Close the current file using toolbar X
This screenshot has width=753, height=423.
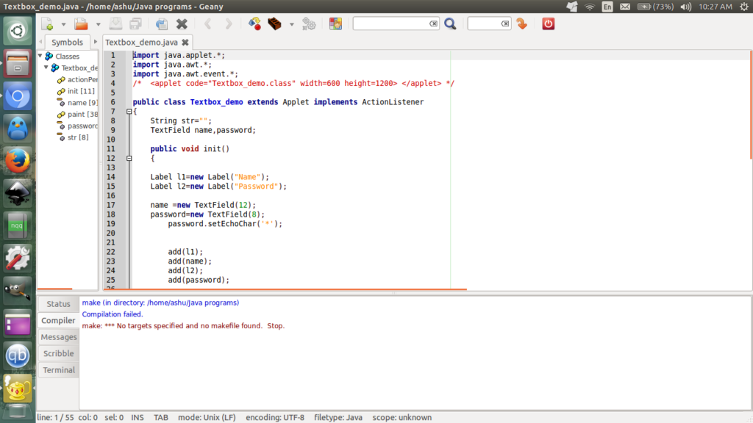[182, 24]
